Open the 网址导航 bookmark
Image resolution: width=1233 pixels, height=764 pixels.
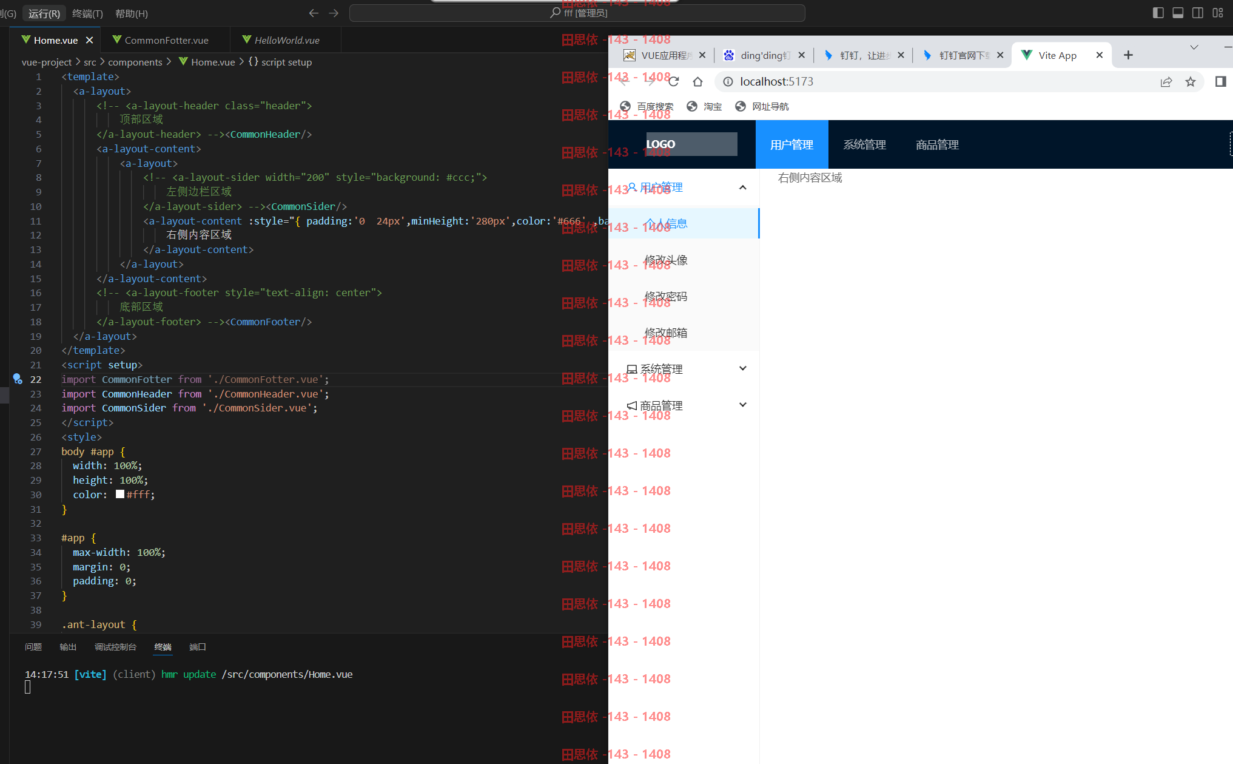pos(761,107)
